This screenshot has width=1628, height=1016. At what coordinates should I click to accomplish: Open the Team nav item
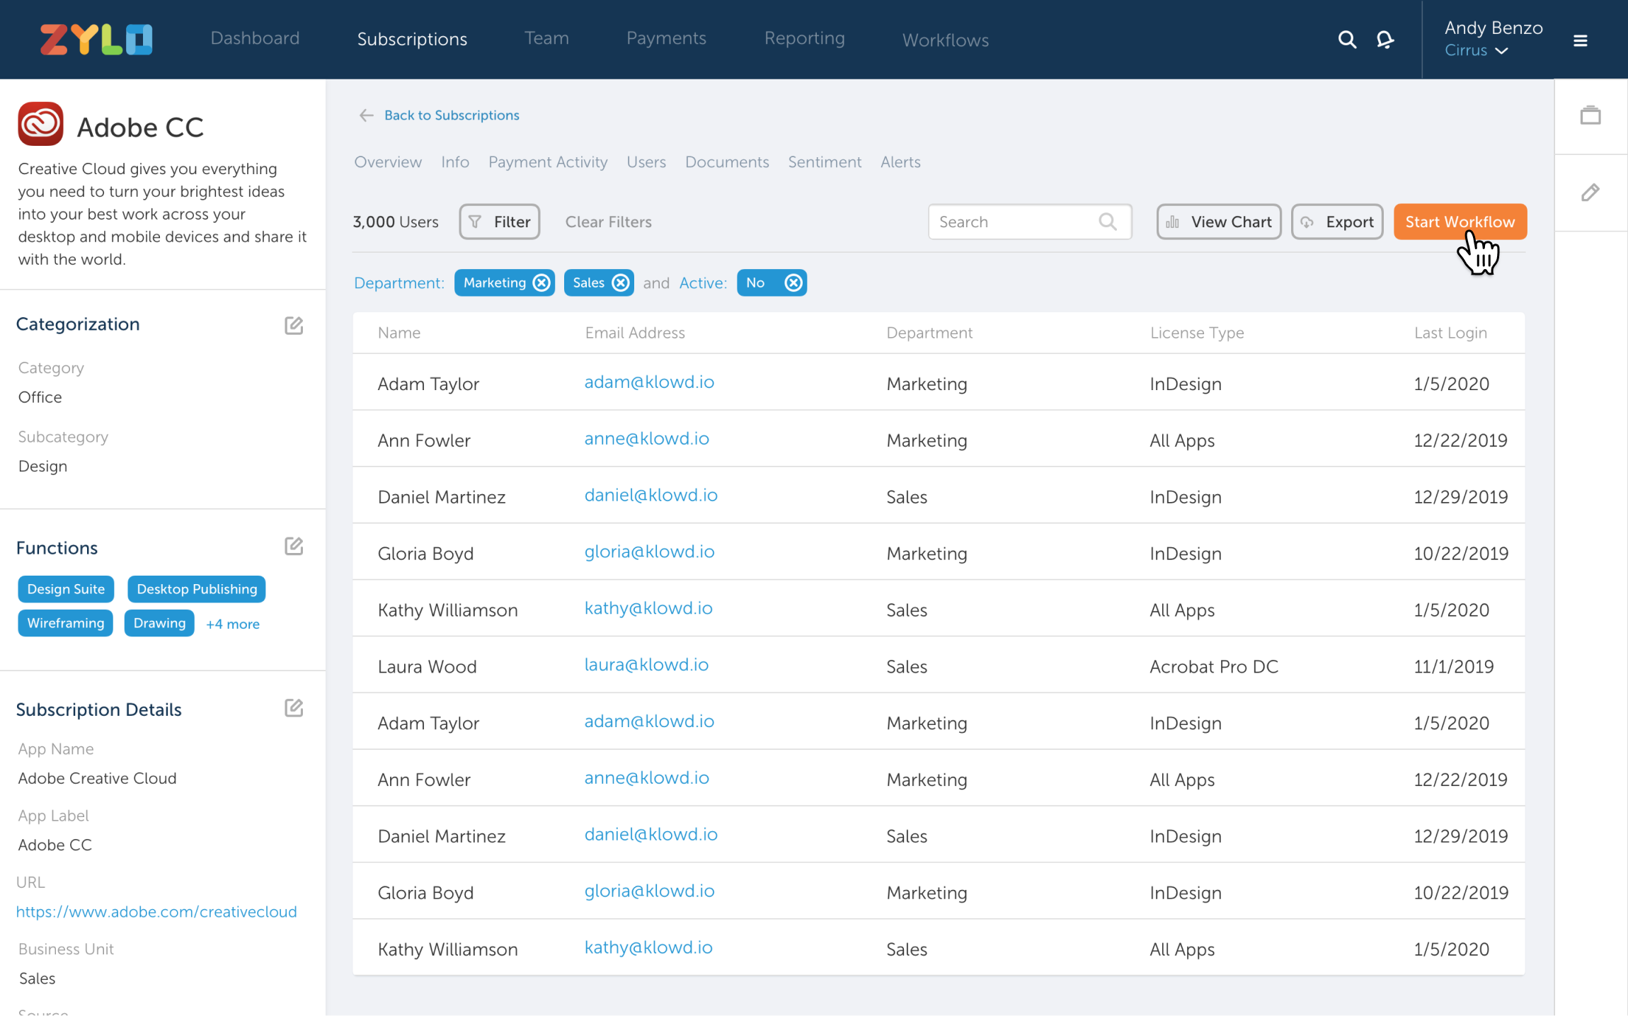coord(546,38)
